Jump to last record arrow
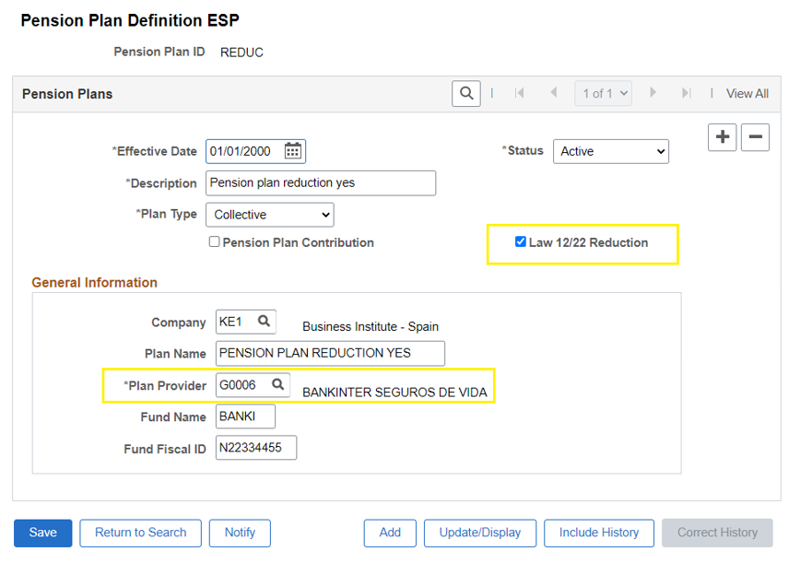 pos(686,93)
